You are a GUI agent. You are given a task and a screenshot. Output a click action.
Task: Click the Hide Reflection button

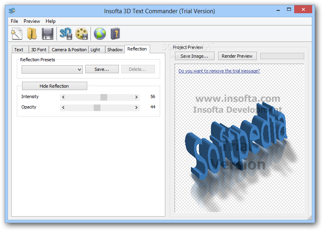[54, 86]
